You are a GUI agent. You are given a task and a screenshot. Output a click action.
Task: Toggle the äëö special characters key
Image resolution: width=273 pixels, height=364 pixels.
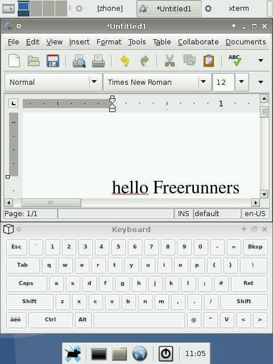point(15,320)
